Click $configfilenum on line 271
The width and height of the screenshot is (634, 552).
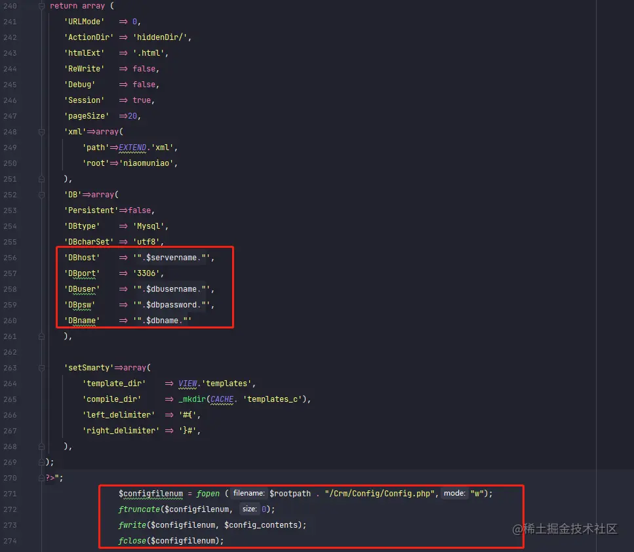[150, 494]
